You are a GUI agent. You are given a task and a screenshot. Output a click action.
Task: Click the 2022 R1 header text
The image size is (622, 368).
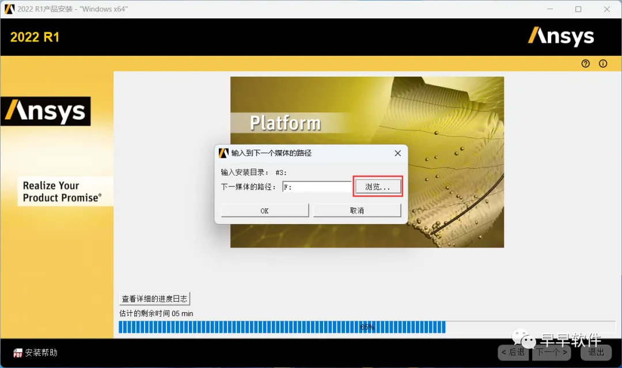[x=35, y=37]
